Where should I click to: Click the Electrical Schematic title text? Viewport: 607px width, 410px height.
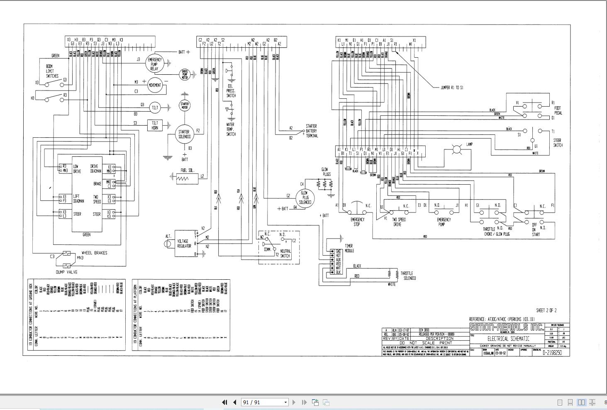pos(508,339)
